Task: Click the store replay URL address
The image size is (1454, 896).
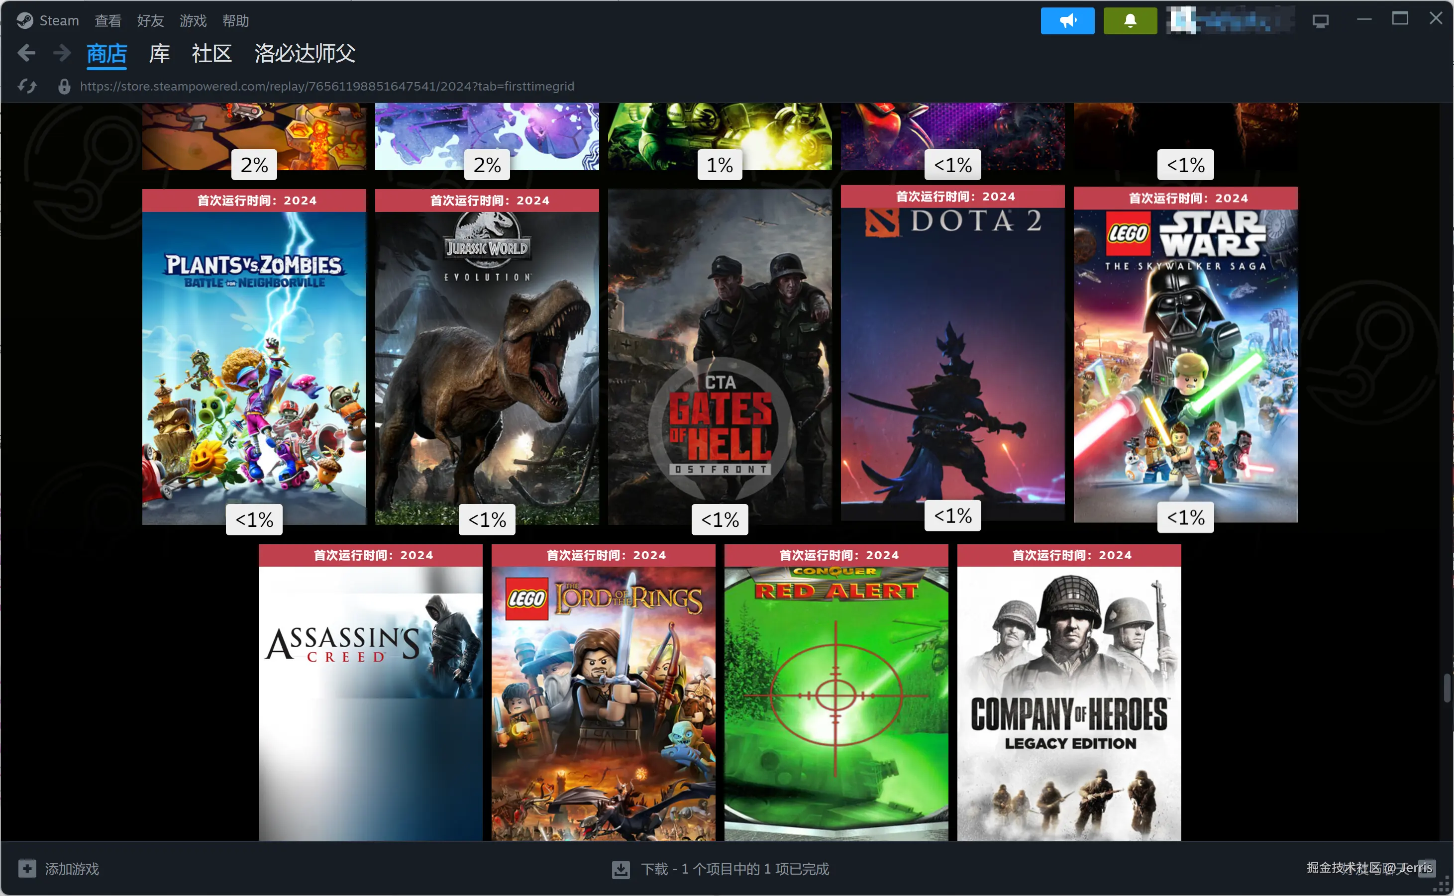Action: [326, 87]
